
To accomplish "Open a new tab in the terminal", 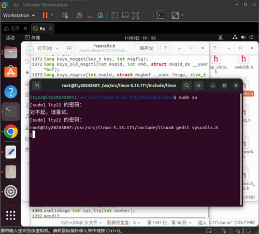I will 37,86.
